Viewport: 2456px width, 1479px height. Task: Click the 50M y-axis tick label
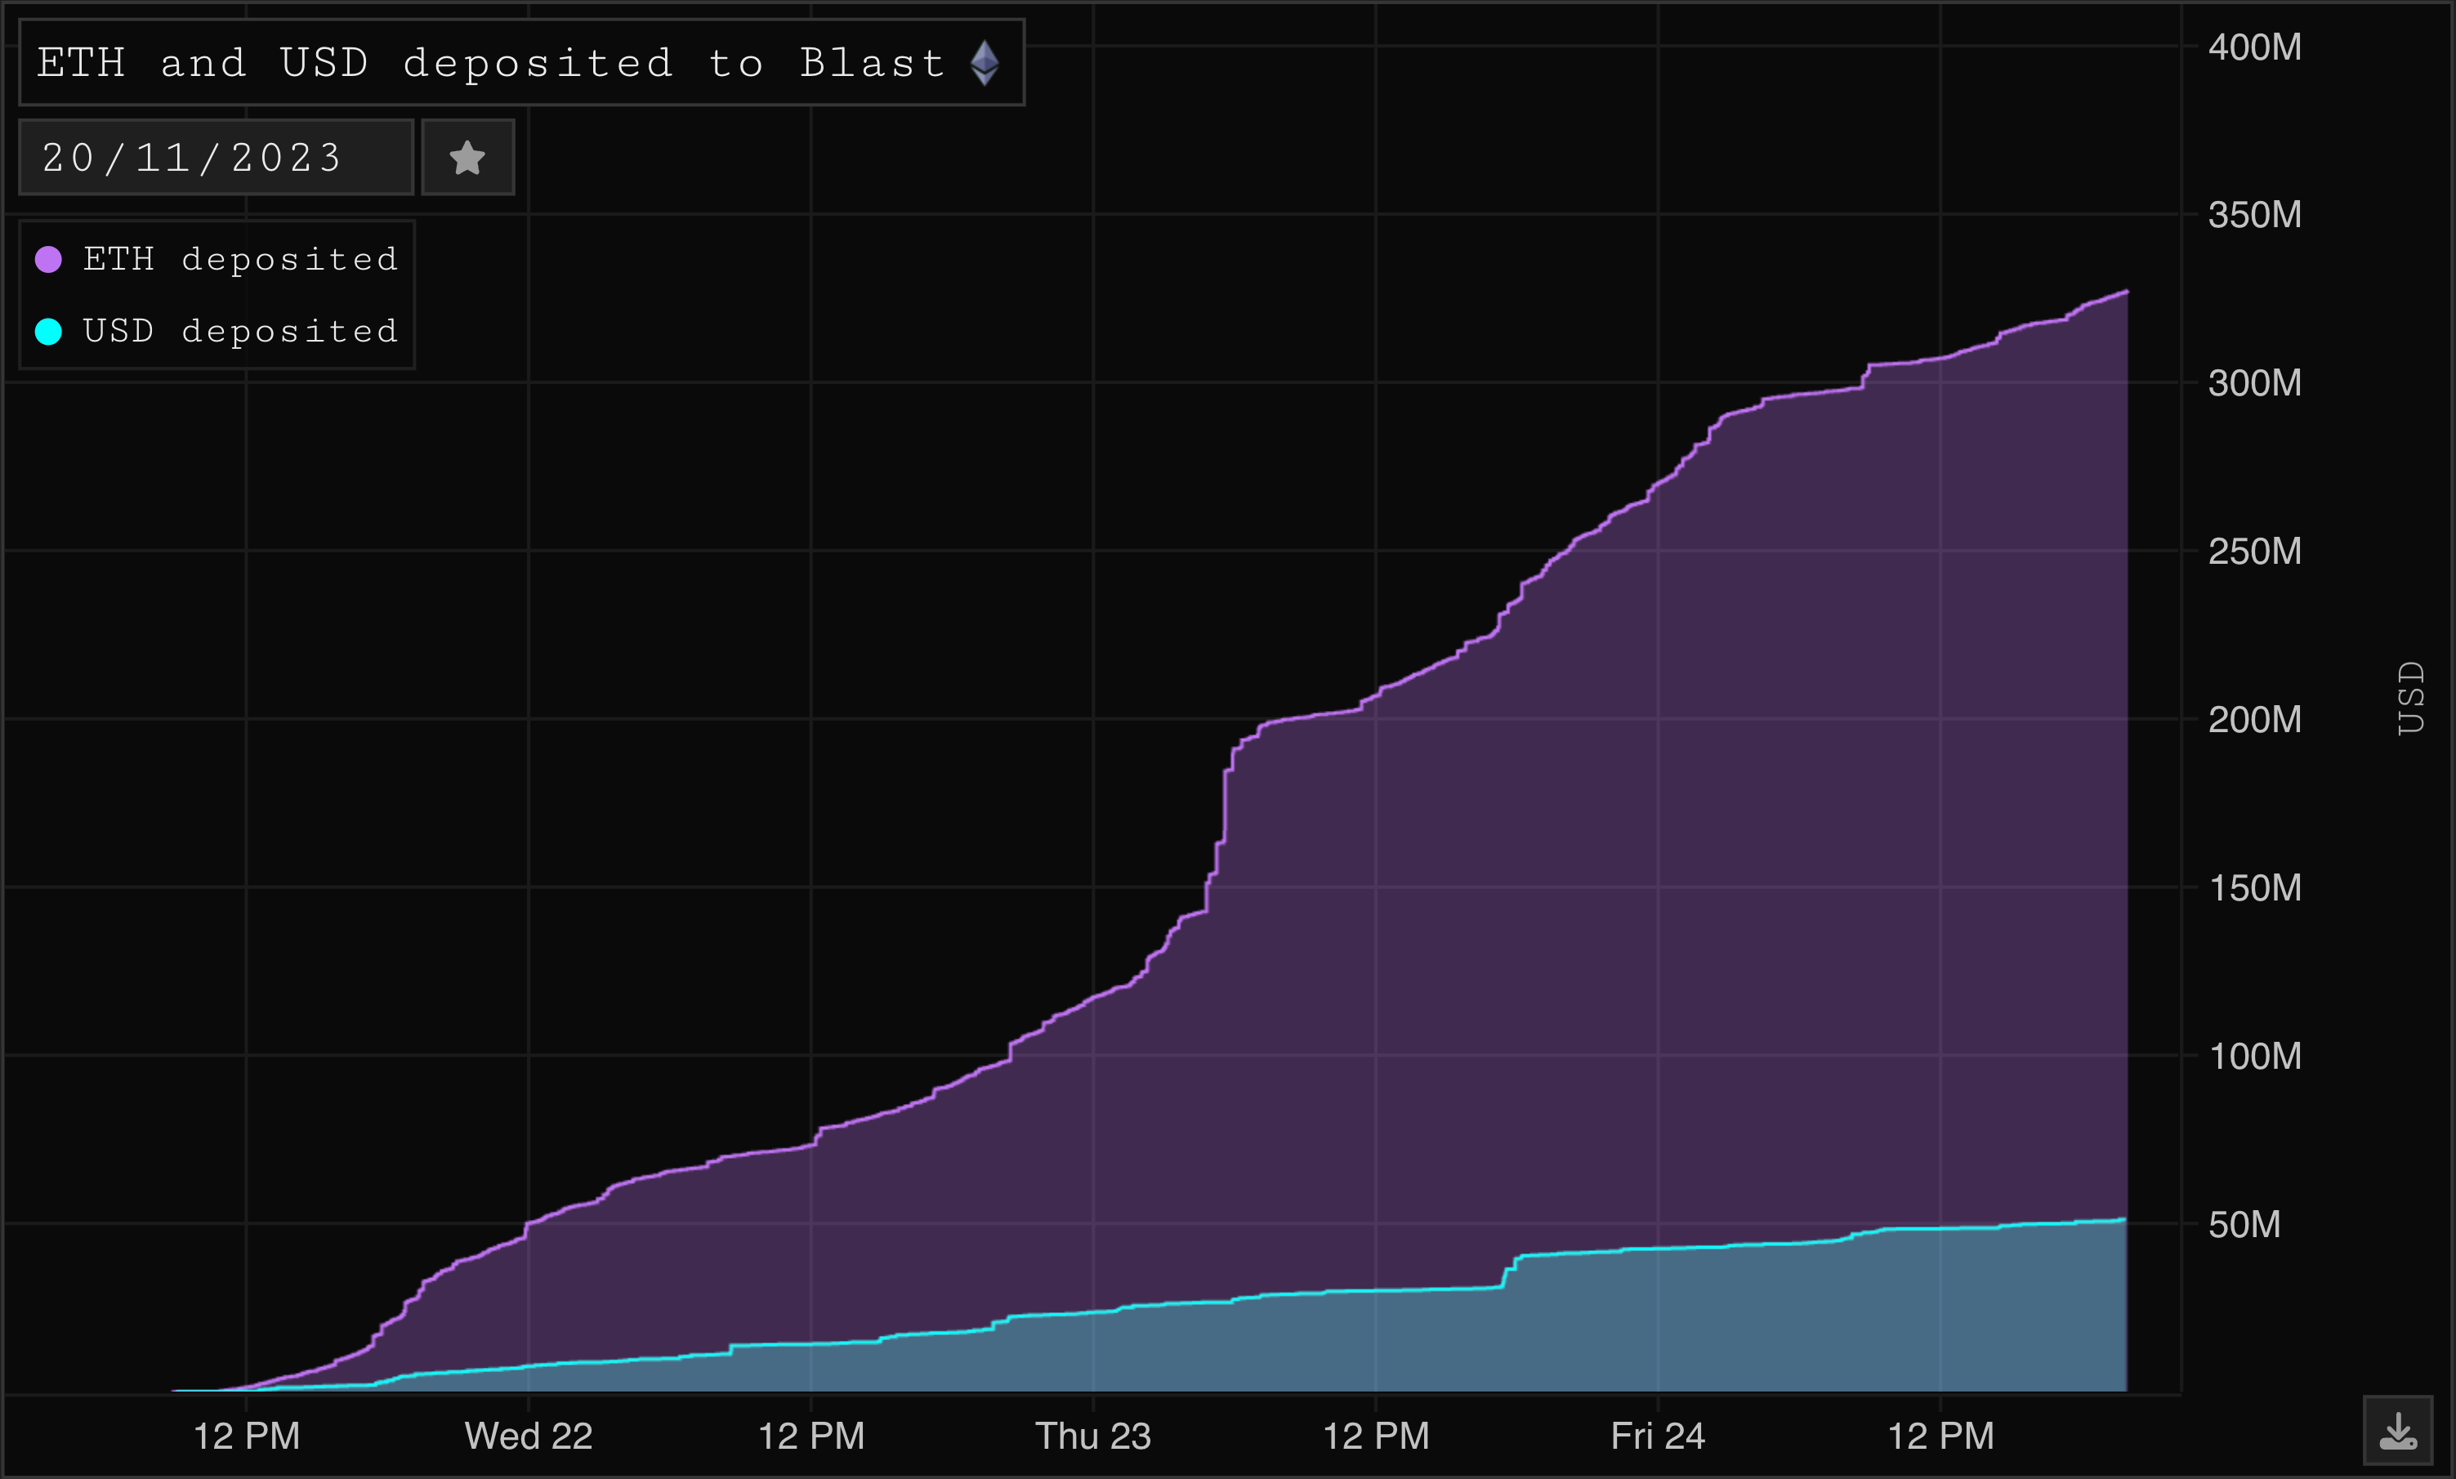coord(2244,1224)
